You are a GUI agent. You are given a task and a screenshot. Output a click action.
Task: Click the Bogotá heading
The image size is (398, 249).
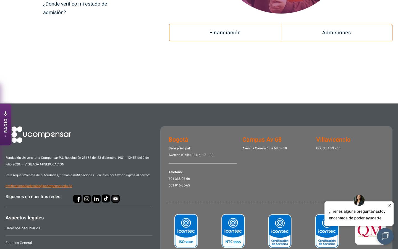[x=178, y=140]
